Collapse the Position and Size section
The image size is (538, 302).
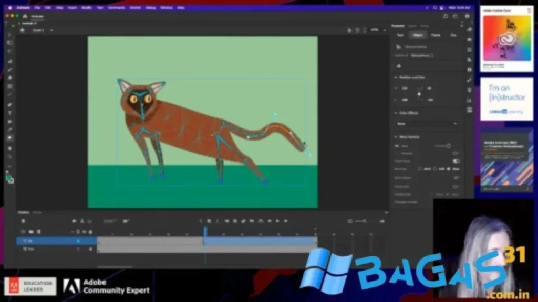(x=396, y=77)
